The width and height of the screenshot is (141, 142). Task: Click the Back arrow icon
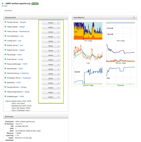(x=3, y=6)
